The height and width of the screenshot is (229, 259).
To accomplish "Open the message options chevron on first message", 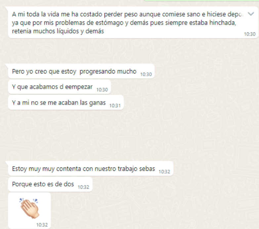I will click(x=251, y=14).
